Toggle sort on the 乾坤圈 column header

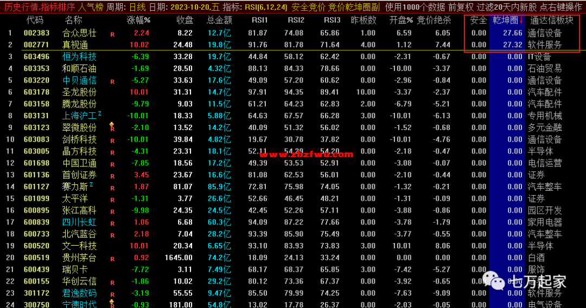[505, 20]
